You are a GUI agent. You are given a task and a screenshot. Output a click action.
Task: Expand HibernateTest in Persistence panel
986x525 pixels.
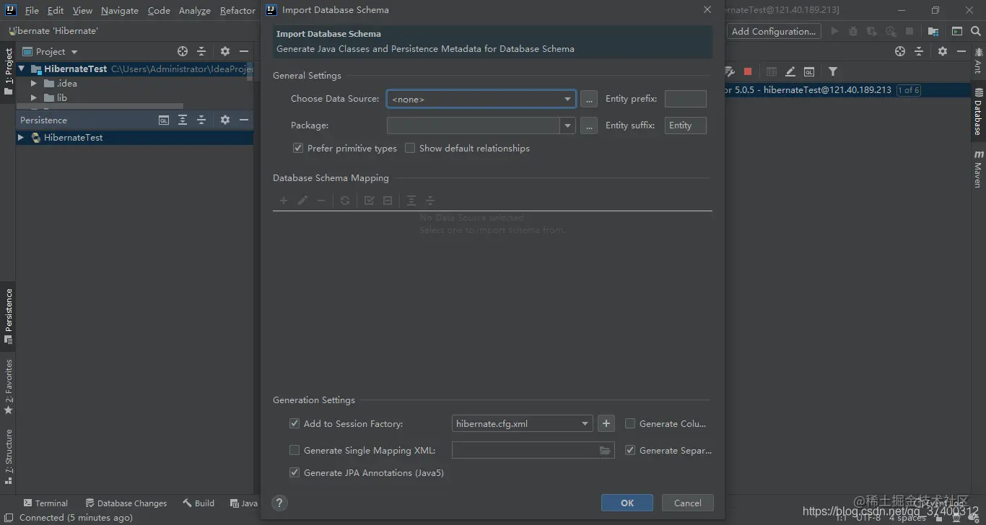tap(21, 137)
